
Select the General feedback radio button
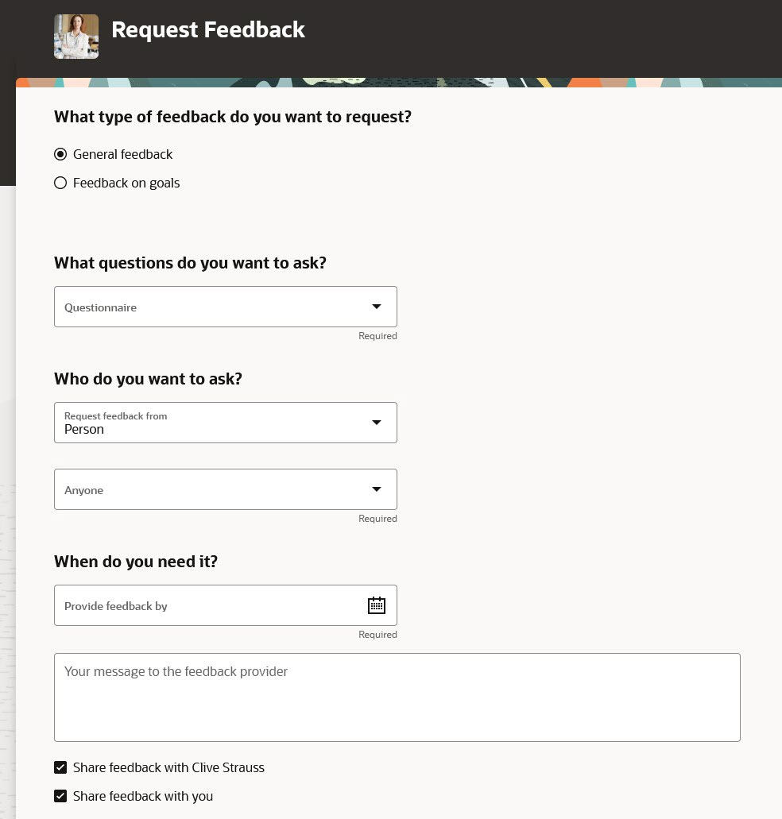[60, 154]
